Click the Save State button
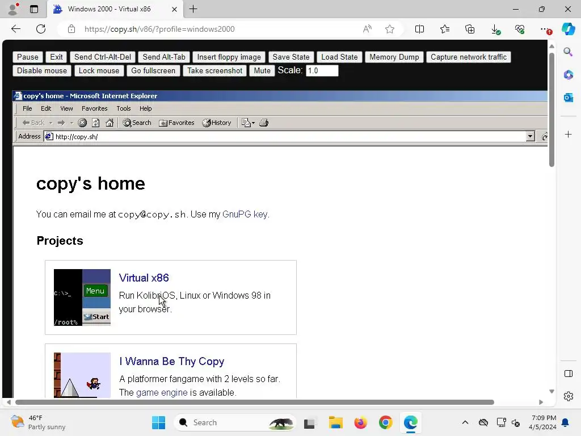The image size is (581, 436). pyautogui.click(x=291, y=57)
